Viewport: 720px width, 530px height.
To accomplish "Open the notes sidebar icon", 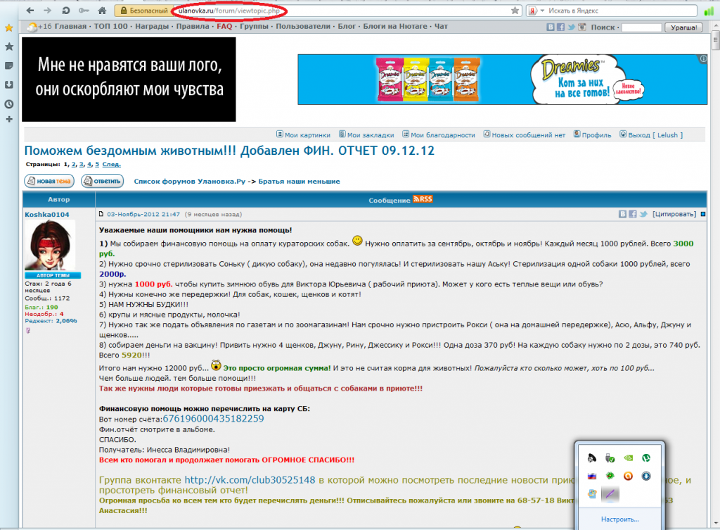I will (8, 65).
